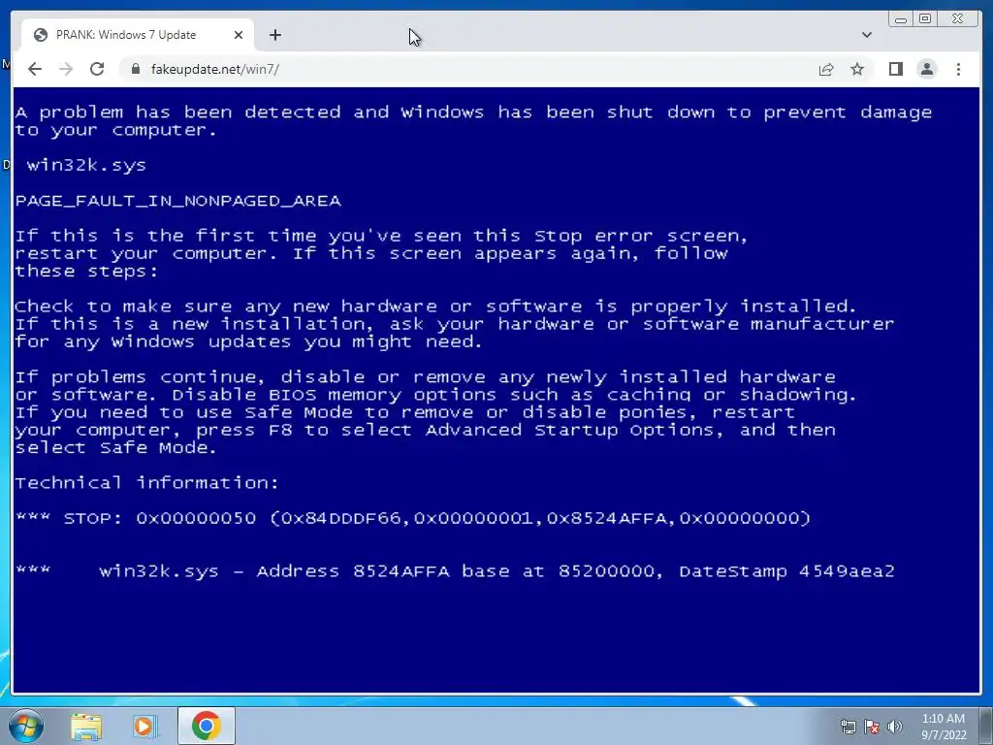Open the Windows Start menu
The height and width of the screenshot is (745, 993).
(x=26, y=726)
